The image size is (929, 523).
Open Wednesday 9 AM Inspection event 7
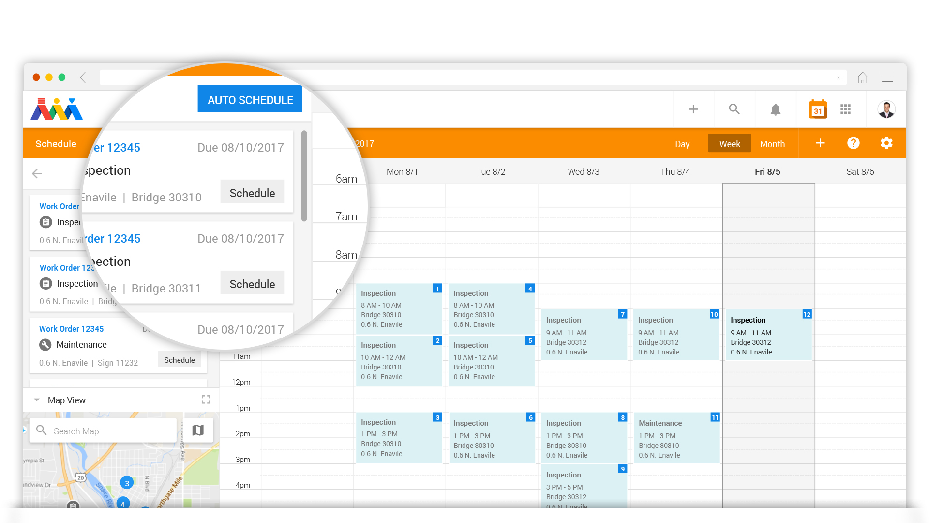tap(584, 335)
